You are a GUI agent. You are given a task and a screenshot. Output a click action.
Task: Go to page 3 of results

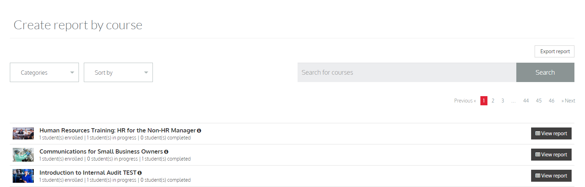coord(503,101)
